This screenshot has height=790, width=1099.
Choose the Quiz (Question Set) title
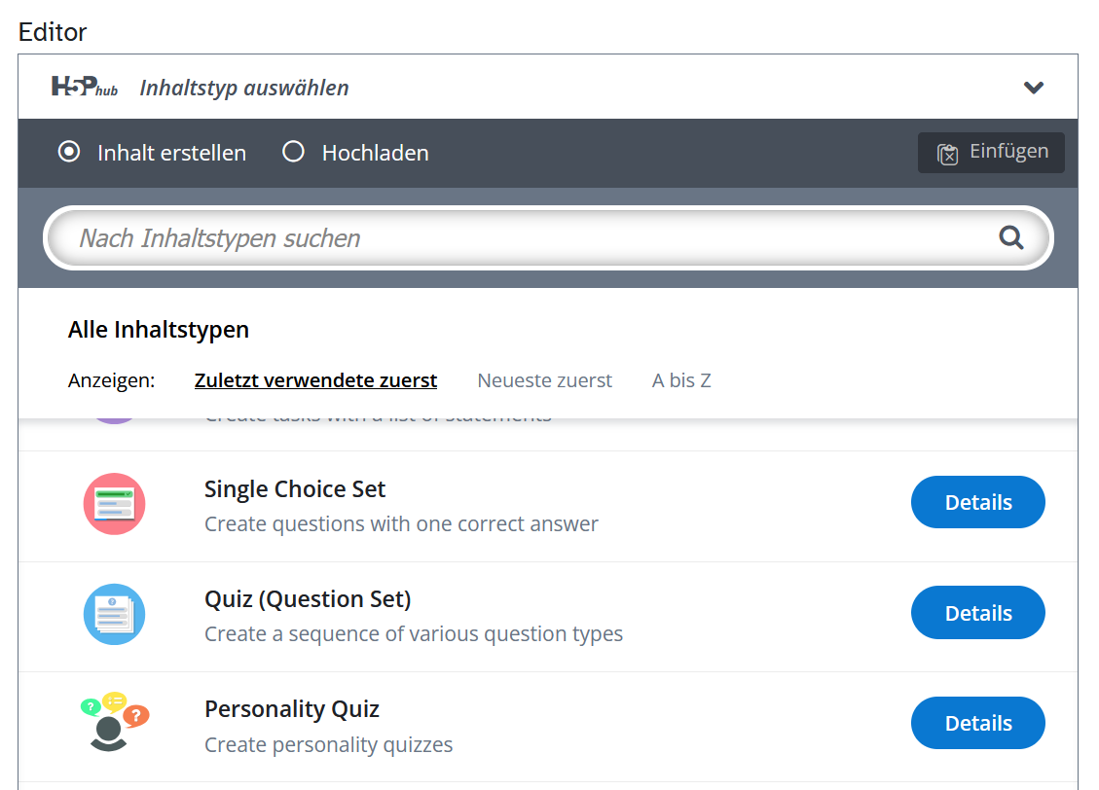click(308, 598)
